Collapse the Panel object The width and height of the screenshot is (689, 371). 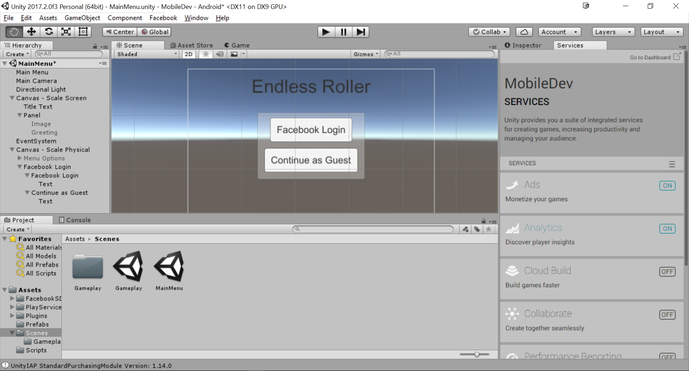pos(20,115)
